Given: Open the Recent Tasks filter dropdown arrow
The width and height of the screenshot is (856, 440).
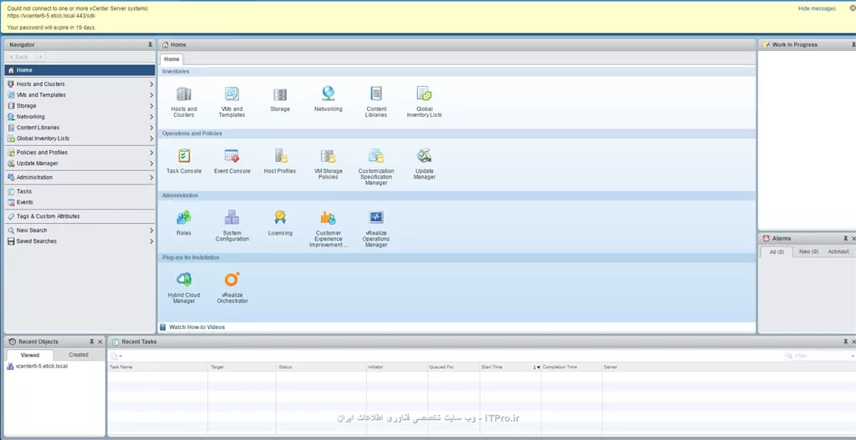Looking at the screenshot, I should [x=853, y=356].
